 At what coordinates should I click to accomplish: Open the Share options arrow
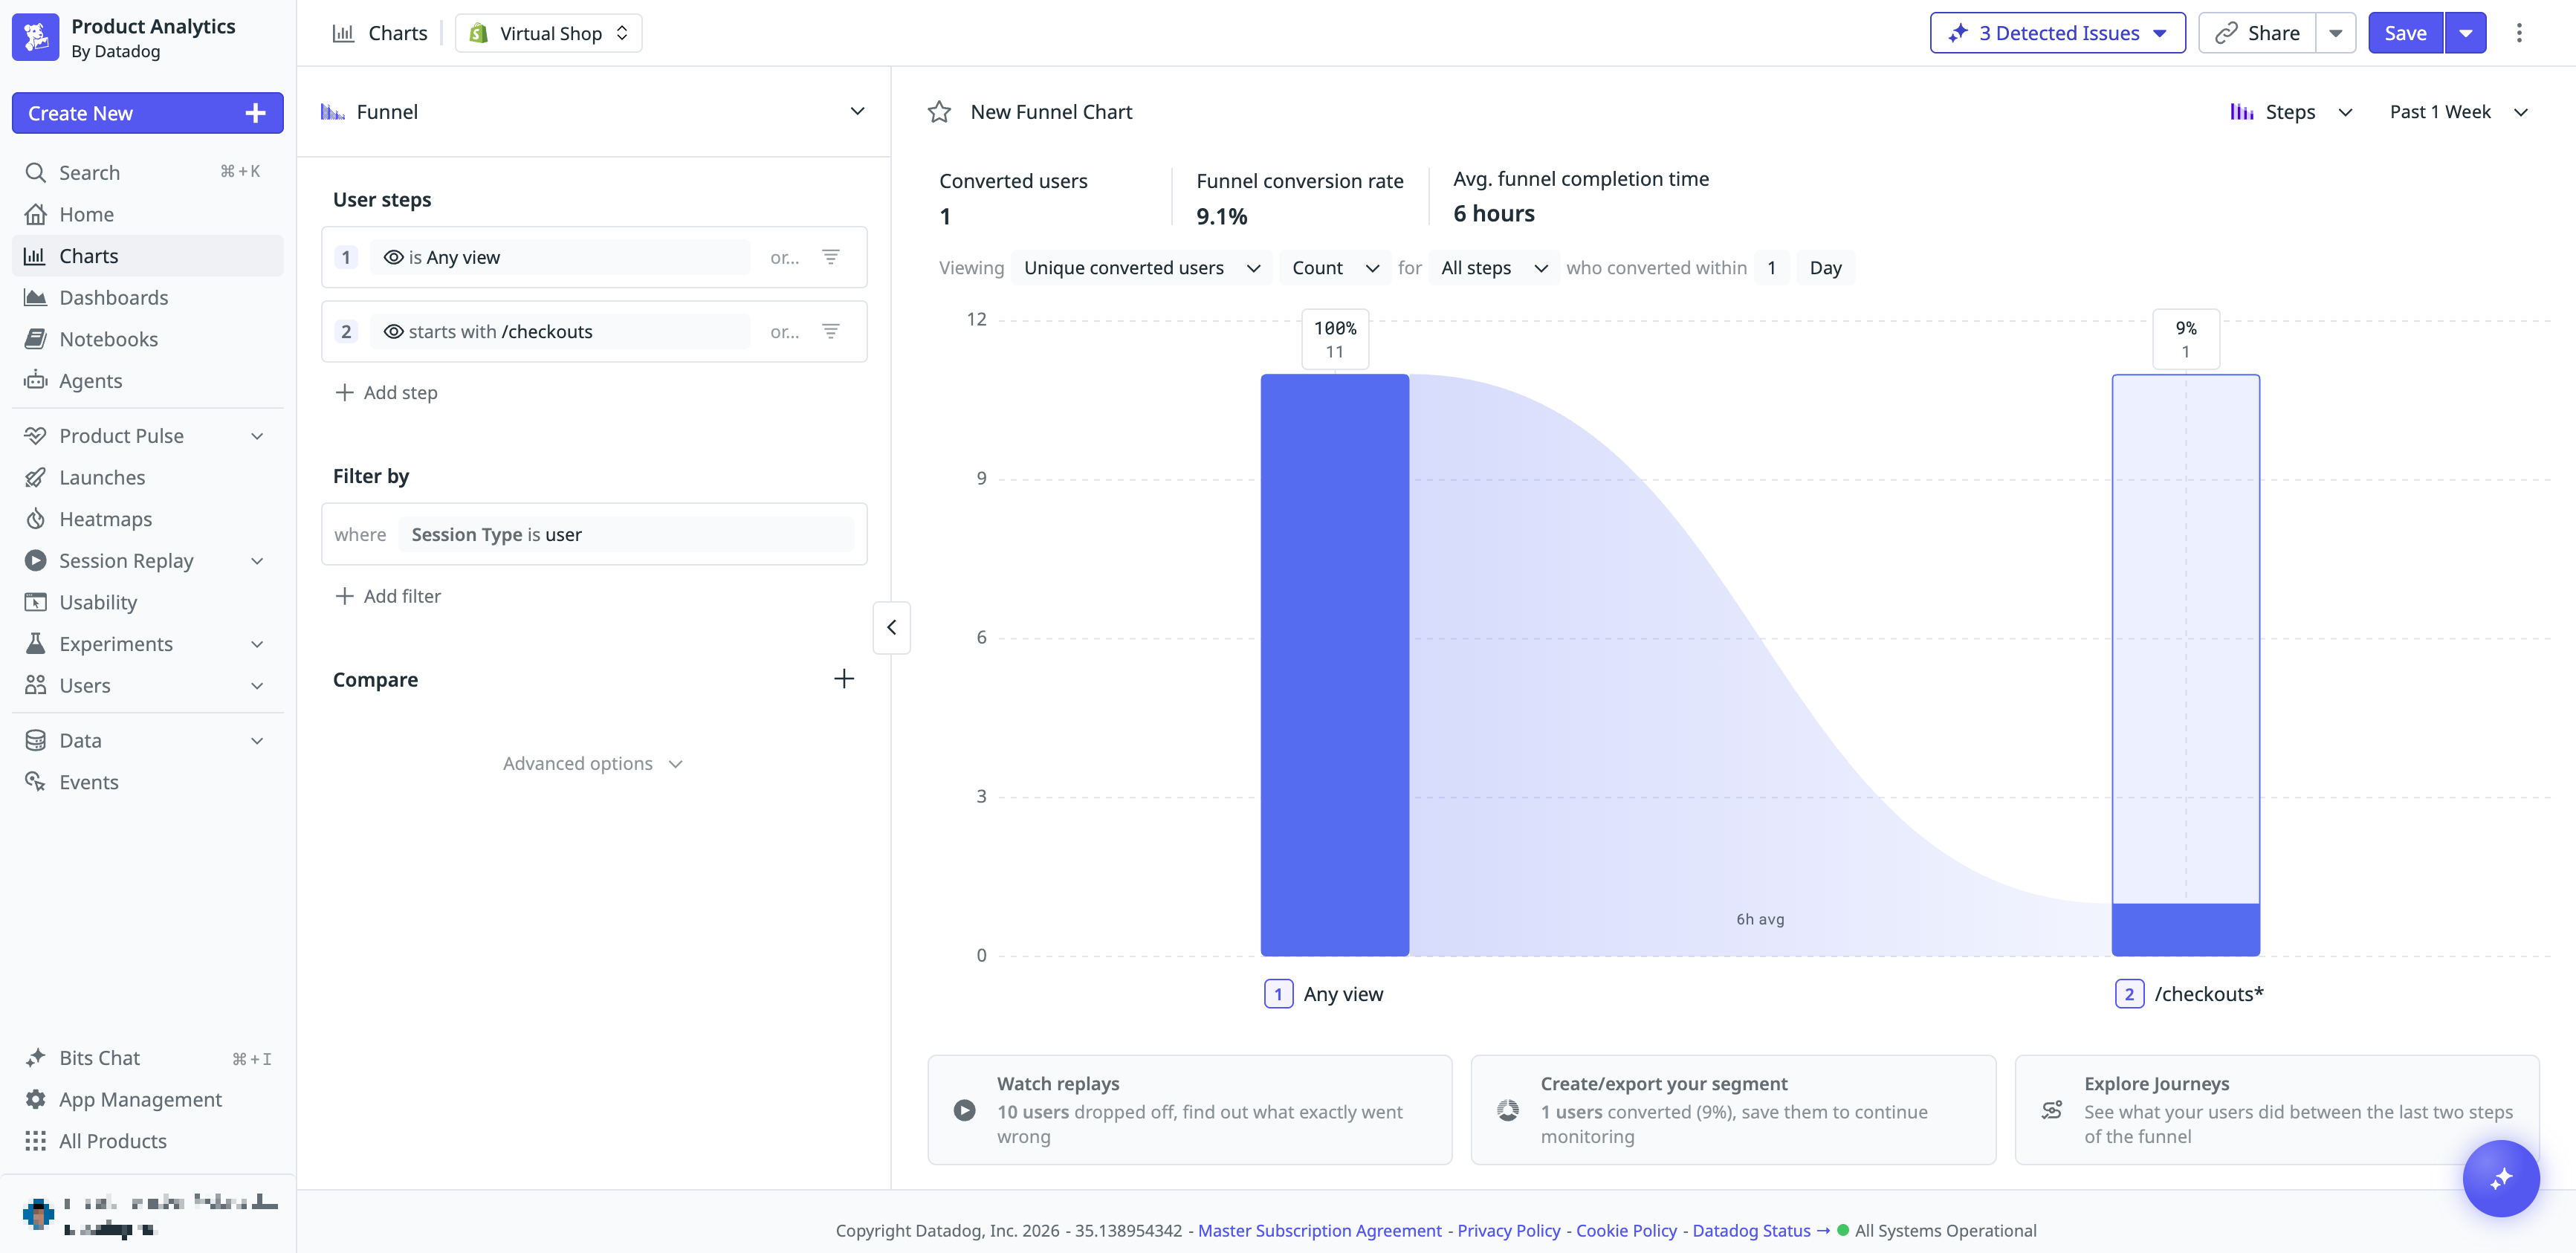click(x=2336, y=33)
